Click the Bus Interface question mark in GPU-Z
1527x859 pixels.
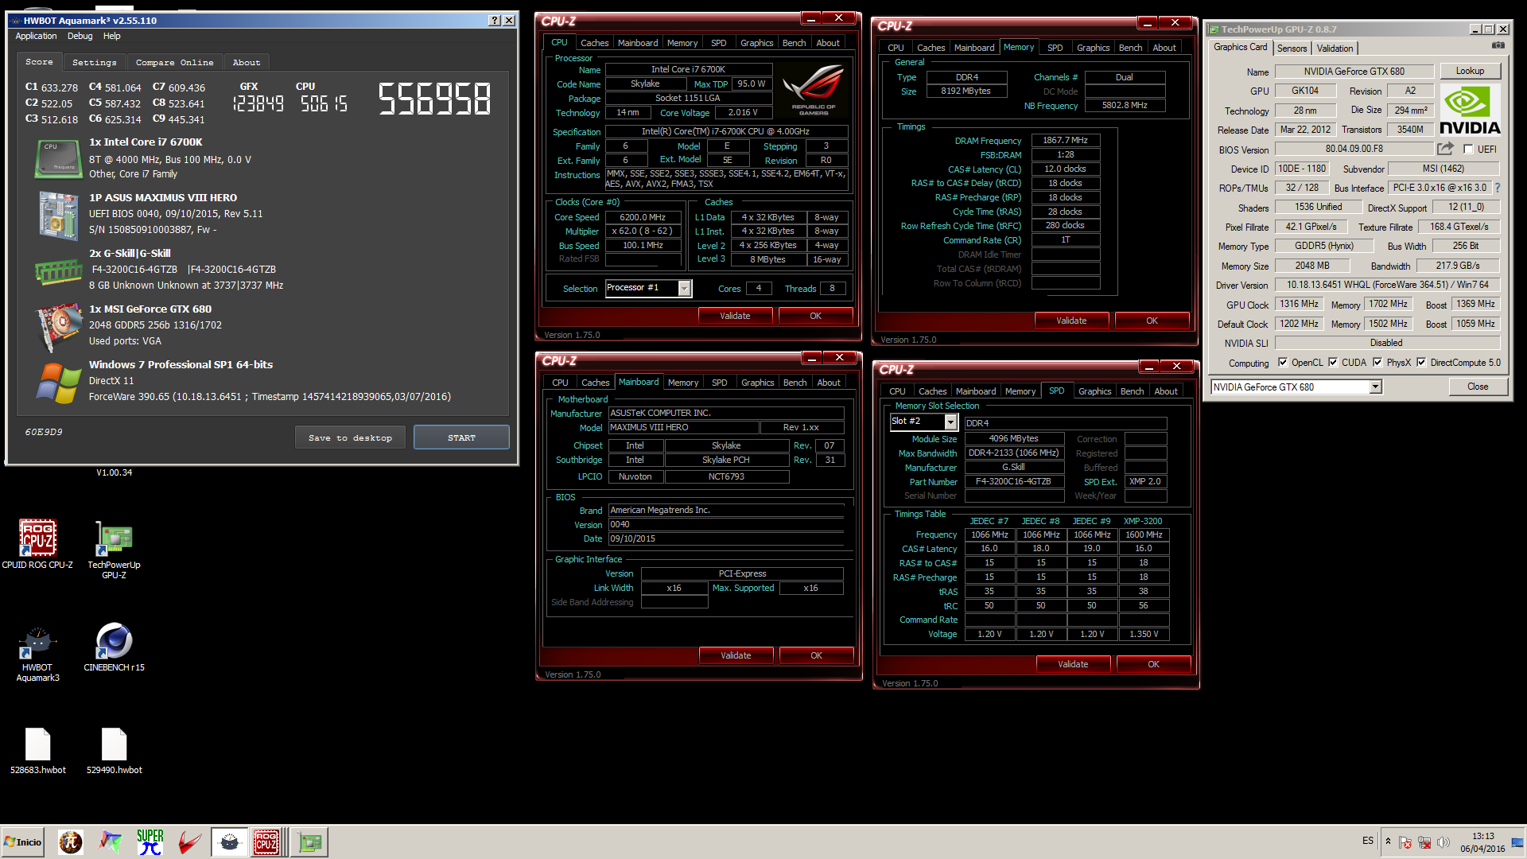click(1498, 188)
